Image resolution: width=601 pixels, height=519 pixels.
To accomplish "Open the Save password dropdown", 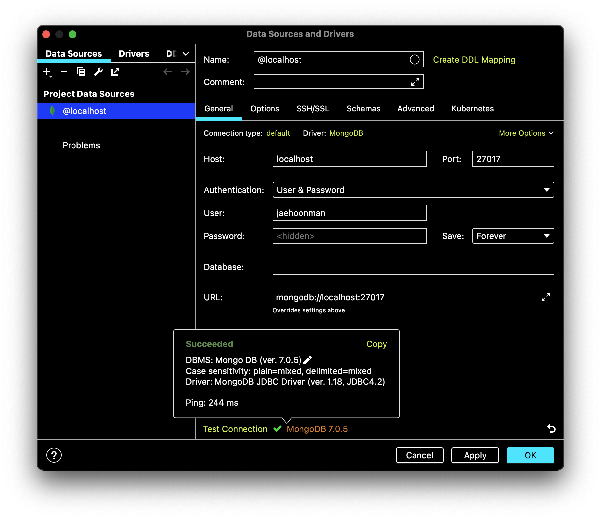I will pos(513,236).
